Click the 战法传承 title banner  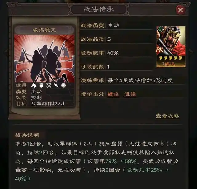pyautogui.click(x=98, y=10)
